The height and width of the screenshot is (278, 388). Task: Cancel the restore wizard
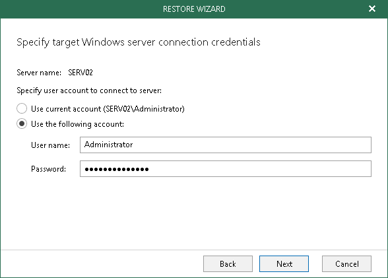pyautogui.click(x=346, y=263)
